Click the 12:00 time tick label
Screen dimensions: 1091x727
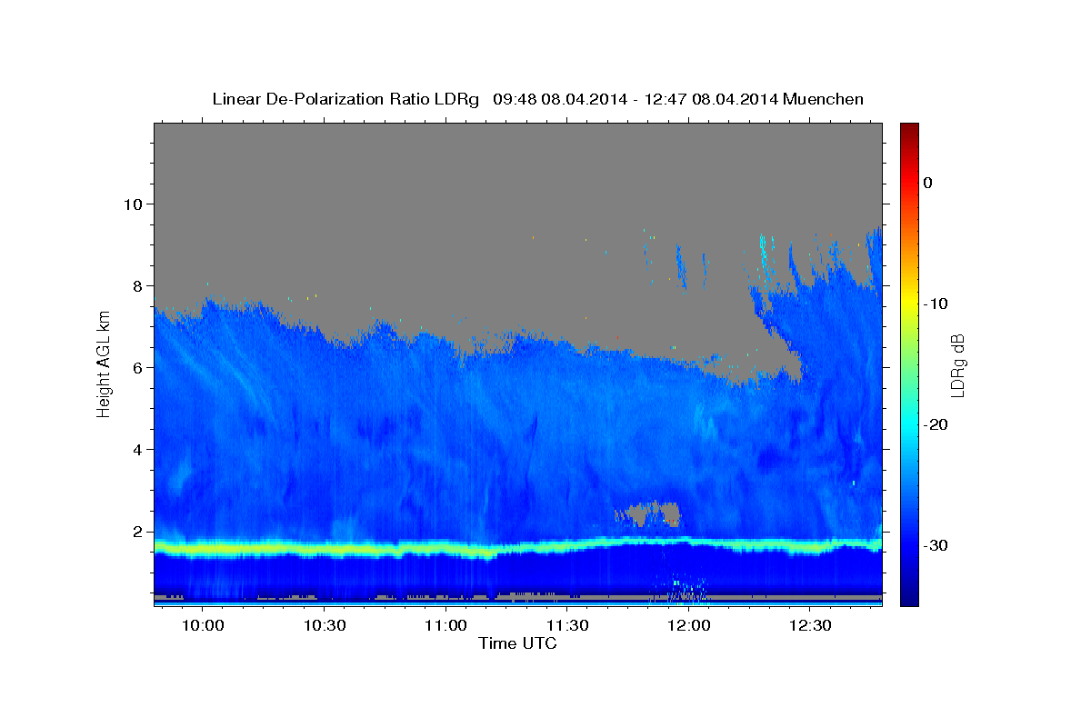pyautogui.click(x=688, y=625)
